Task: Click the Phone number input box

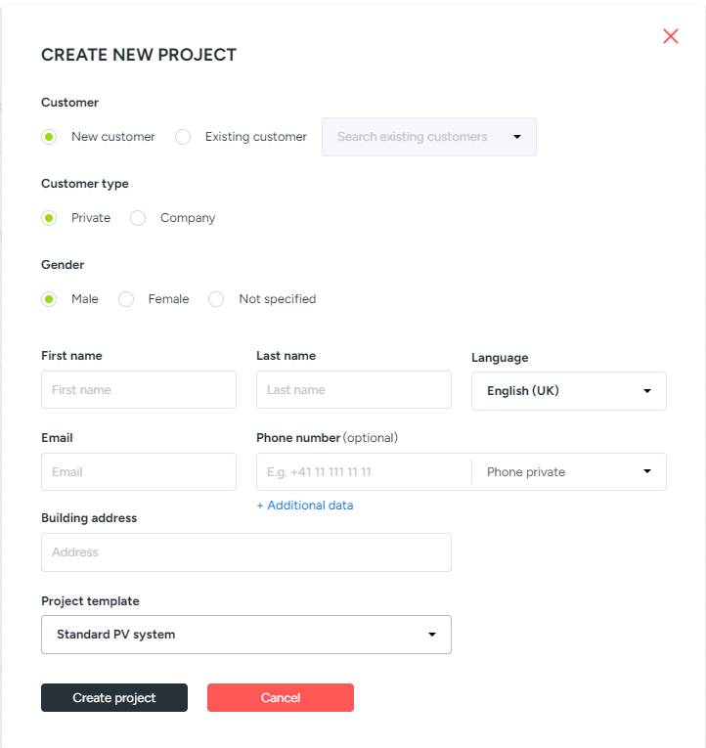Action: [x=363, y=471]
